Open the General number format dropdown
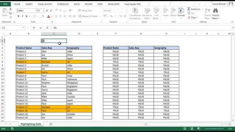The image size is (235, 132). click(x=126, y=11)
